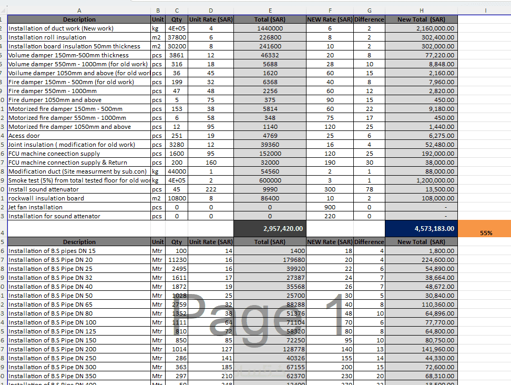
Task: Select second table 'Difference' header cell
Action: click(369, 242)
